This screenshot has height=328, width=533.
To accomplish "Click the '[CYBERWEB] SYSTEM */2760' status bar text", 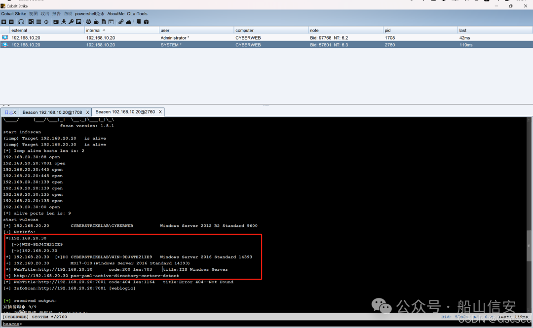I will pos(35,317).
